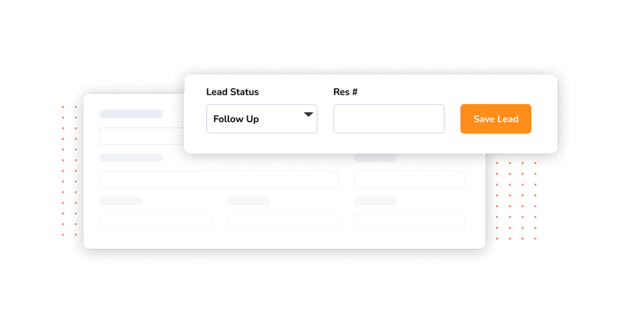Click the black caret arrow in Lead Status
This screenshot has height=327, width=620.
[x=309, y=115]
